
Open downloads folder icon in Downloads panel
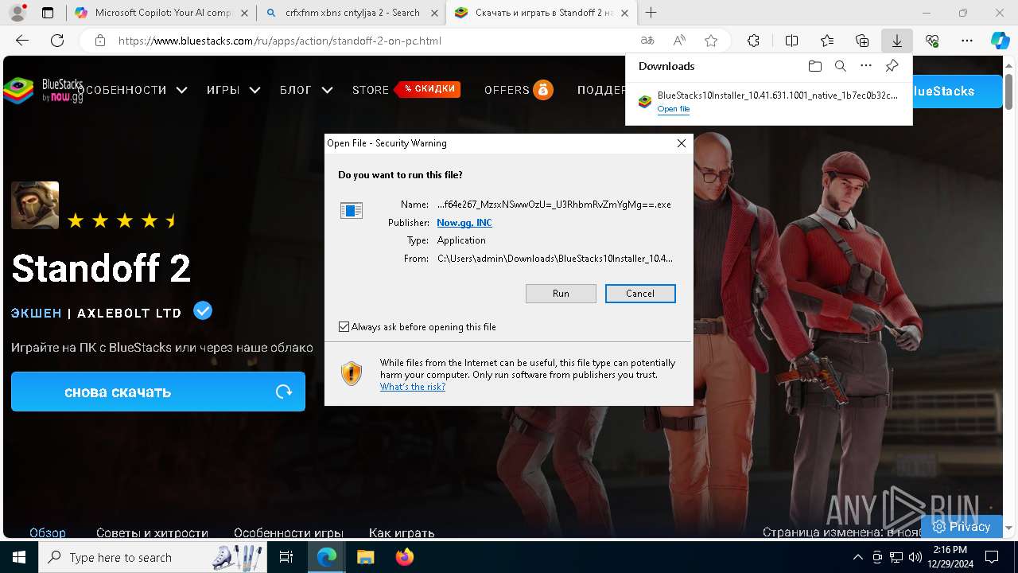coord(814,66)
